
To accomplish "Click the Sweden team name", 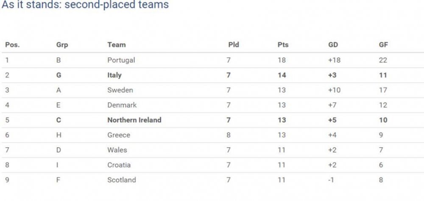I will click(x=120, y=90).
